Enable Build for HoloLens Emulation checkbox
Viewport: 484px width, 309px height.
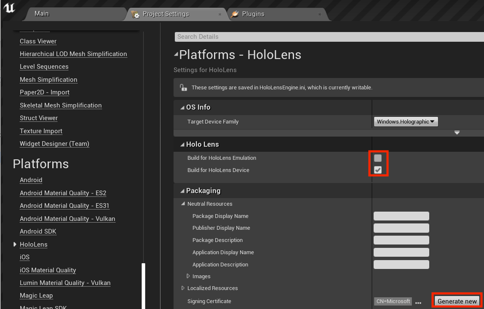coord(378,158)
